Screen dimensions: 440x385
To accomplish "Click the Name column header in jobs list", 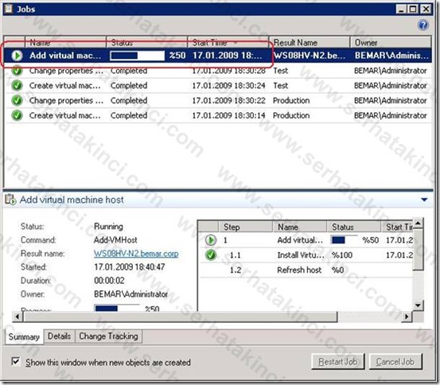I will coord(66,42).
